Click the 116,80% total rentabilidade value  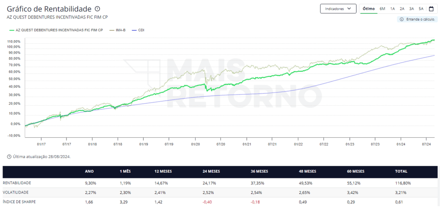click(x=403, y=183)
